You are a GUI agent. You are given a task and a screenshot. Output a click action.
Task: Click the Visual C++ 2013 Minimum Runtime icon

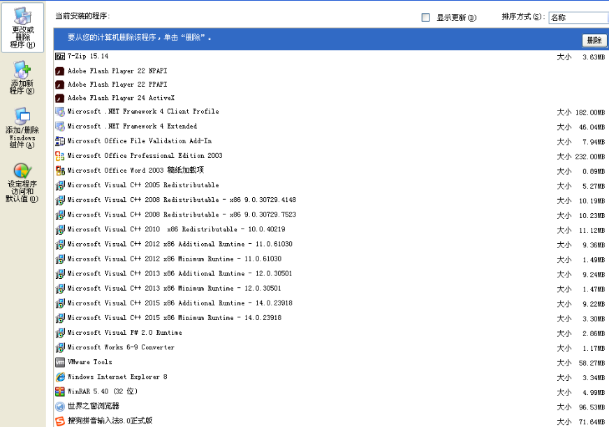pyautogui.click(x=60, y=289)
